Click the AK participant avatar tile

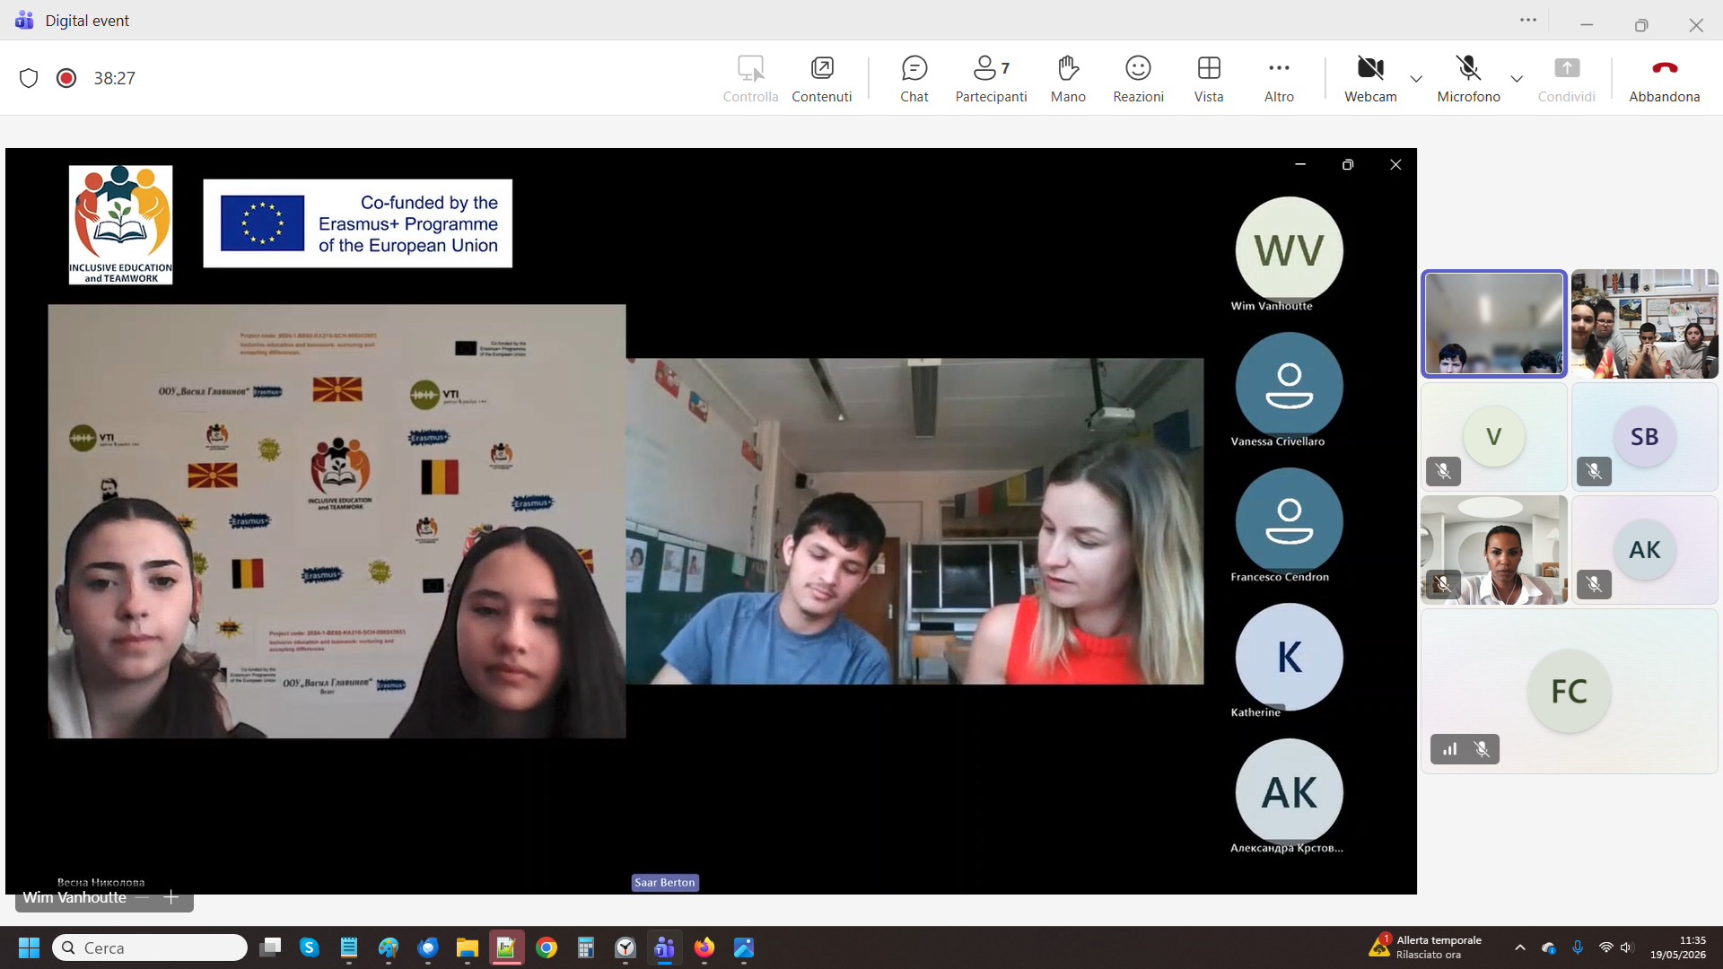(1645, 550)
